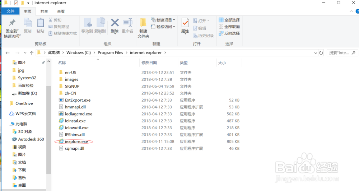Open the Open (打开) dropdown in the ribbon
Screen dimensions: 359x191
pyautogui.click(x=201, y=20)
